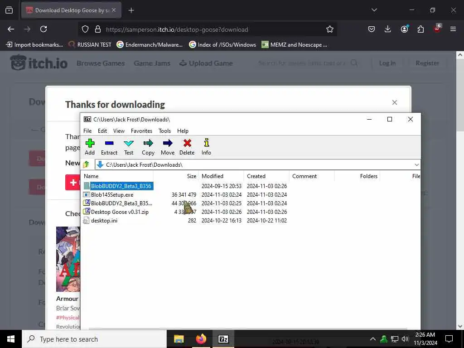
Task: Click the taskbar search box
Action: pyautogui.click(x=94, y=339)
